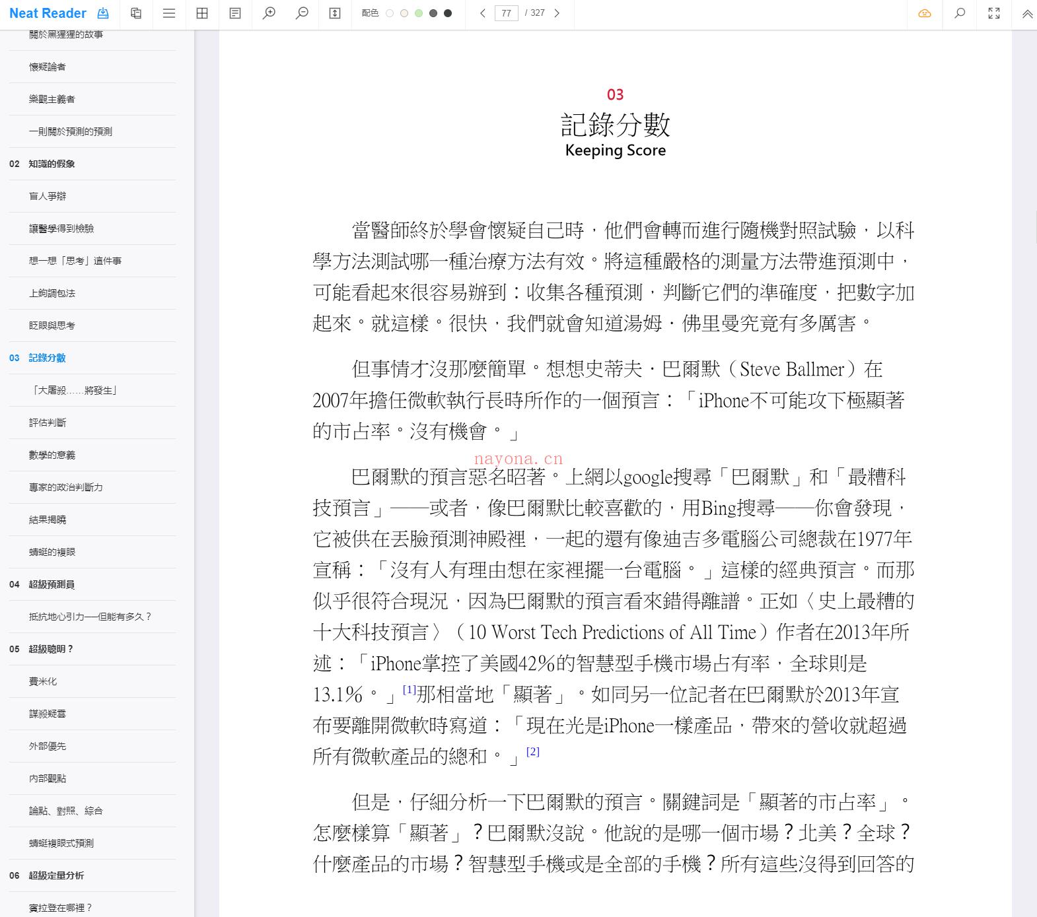Click the Keeping Score subtitle
The height and width of the screenshot is (917, 1037).
pos(616,151)
